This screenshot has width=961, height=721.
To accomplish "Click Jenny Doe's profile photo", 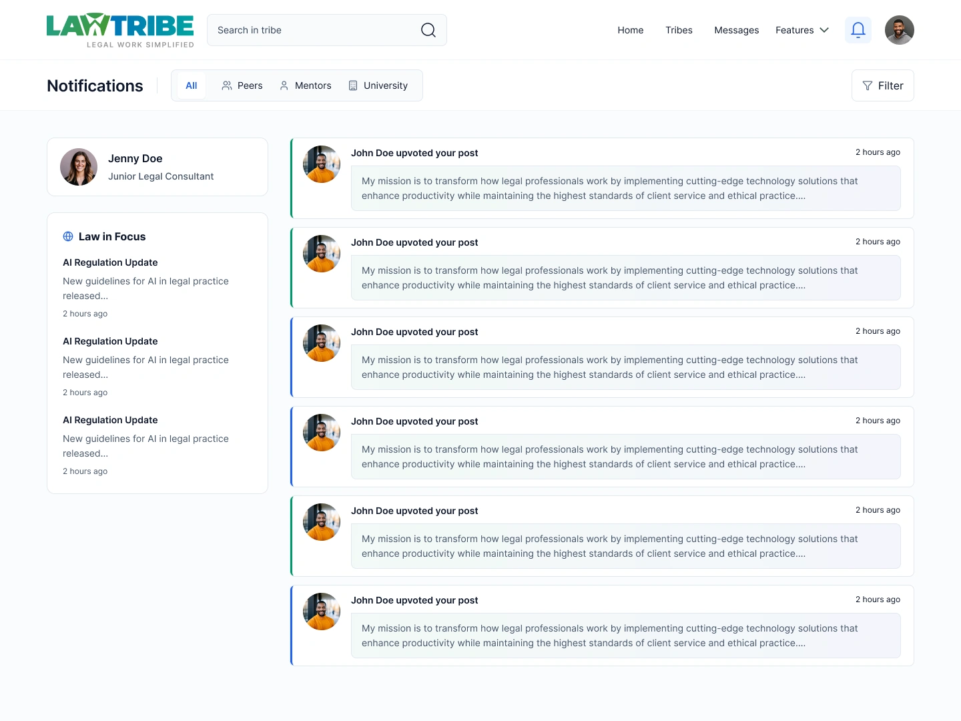I will (79, 167).
